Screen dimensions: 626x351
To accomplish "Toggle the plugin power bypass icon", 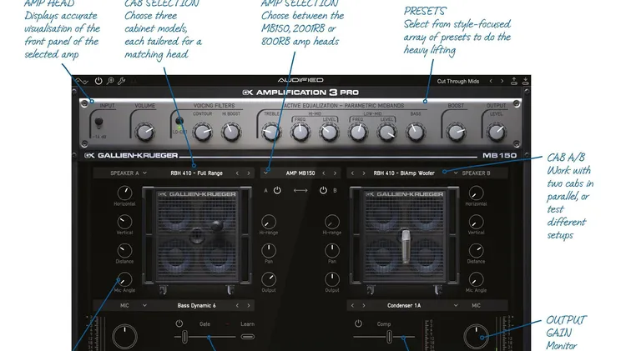I will pyautogui.click(x=98, y=81).
